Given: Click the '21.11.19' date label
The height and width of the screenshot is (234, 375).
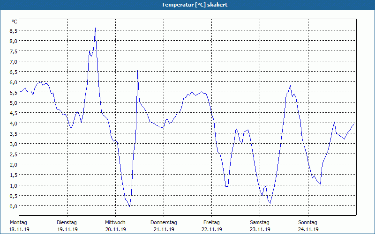Looking at the screenshot, I should click(x=164, y=229).
